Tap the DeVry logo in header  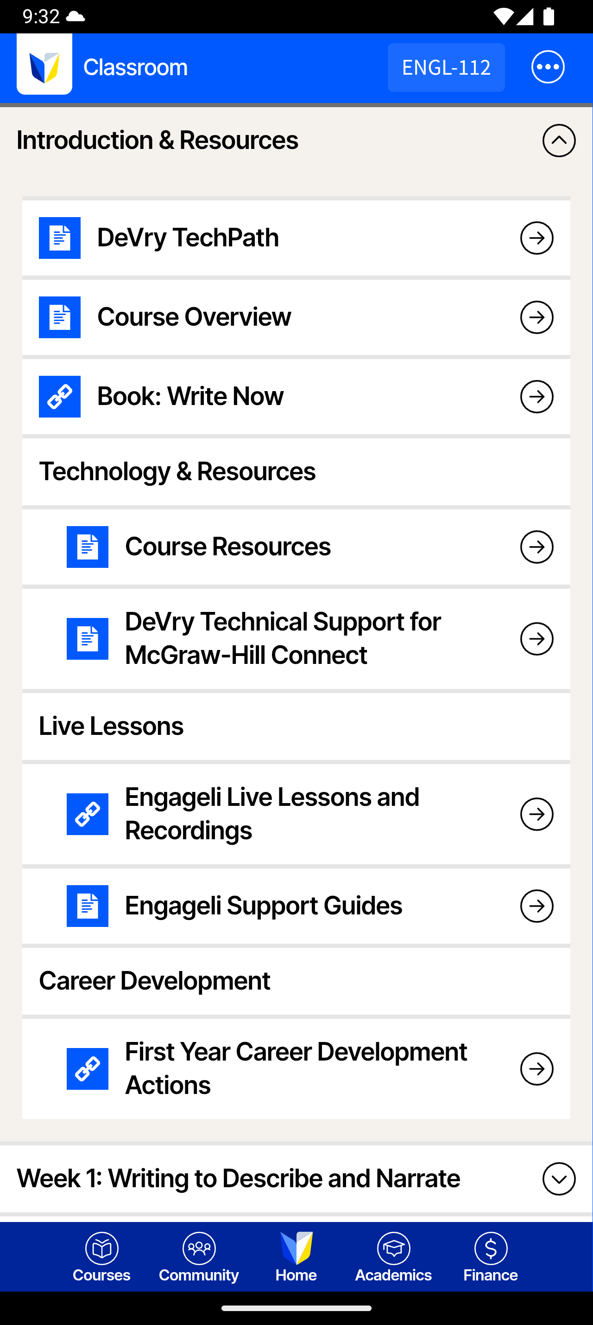pos(44,66)
